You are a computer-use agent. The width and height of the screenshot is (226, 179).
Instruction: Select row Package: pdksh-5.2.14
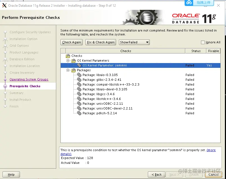pos(141,113)
